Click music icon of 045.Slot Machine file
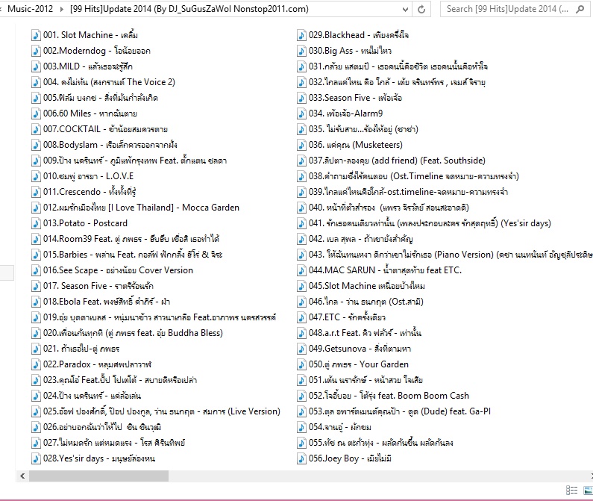This screenshot has height=501, width=593. pyautogui.click(x=301, y=286)
